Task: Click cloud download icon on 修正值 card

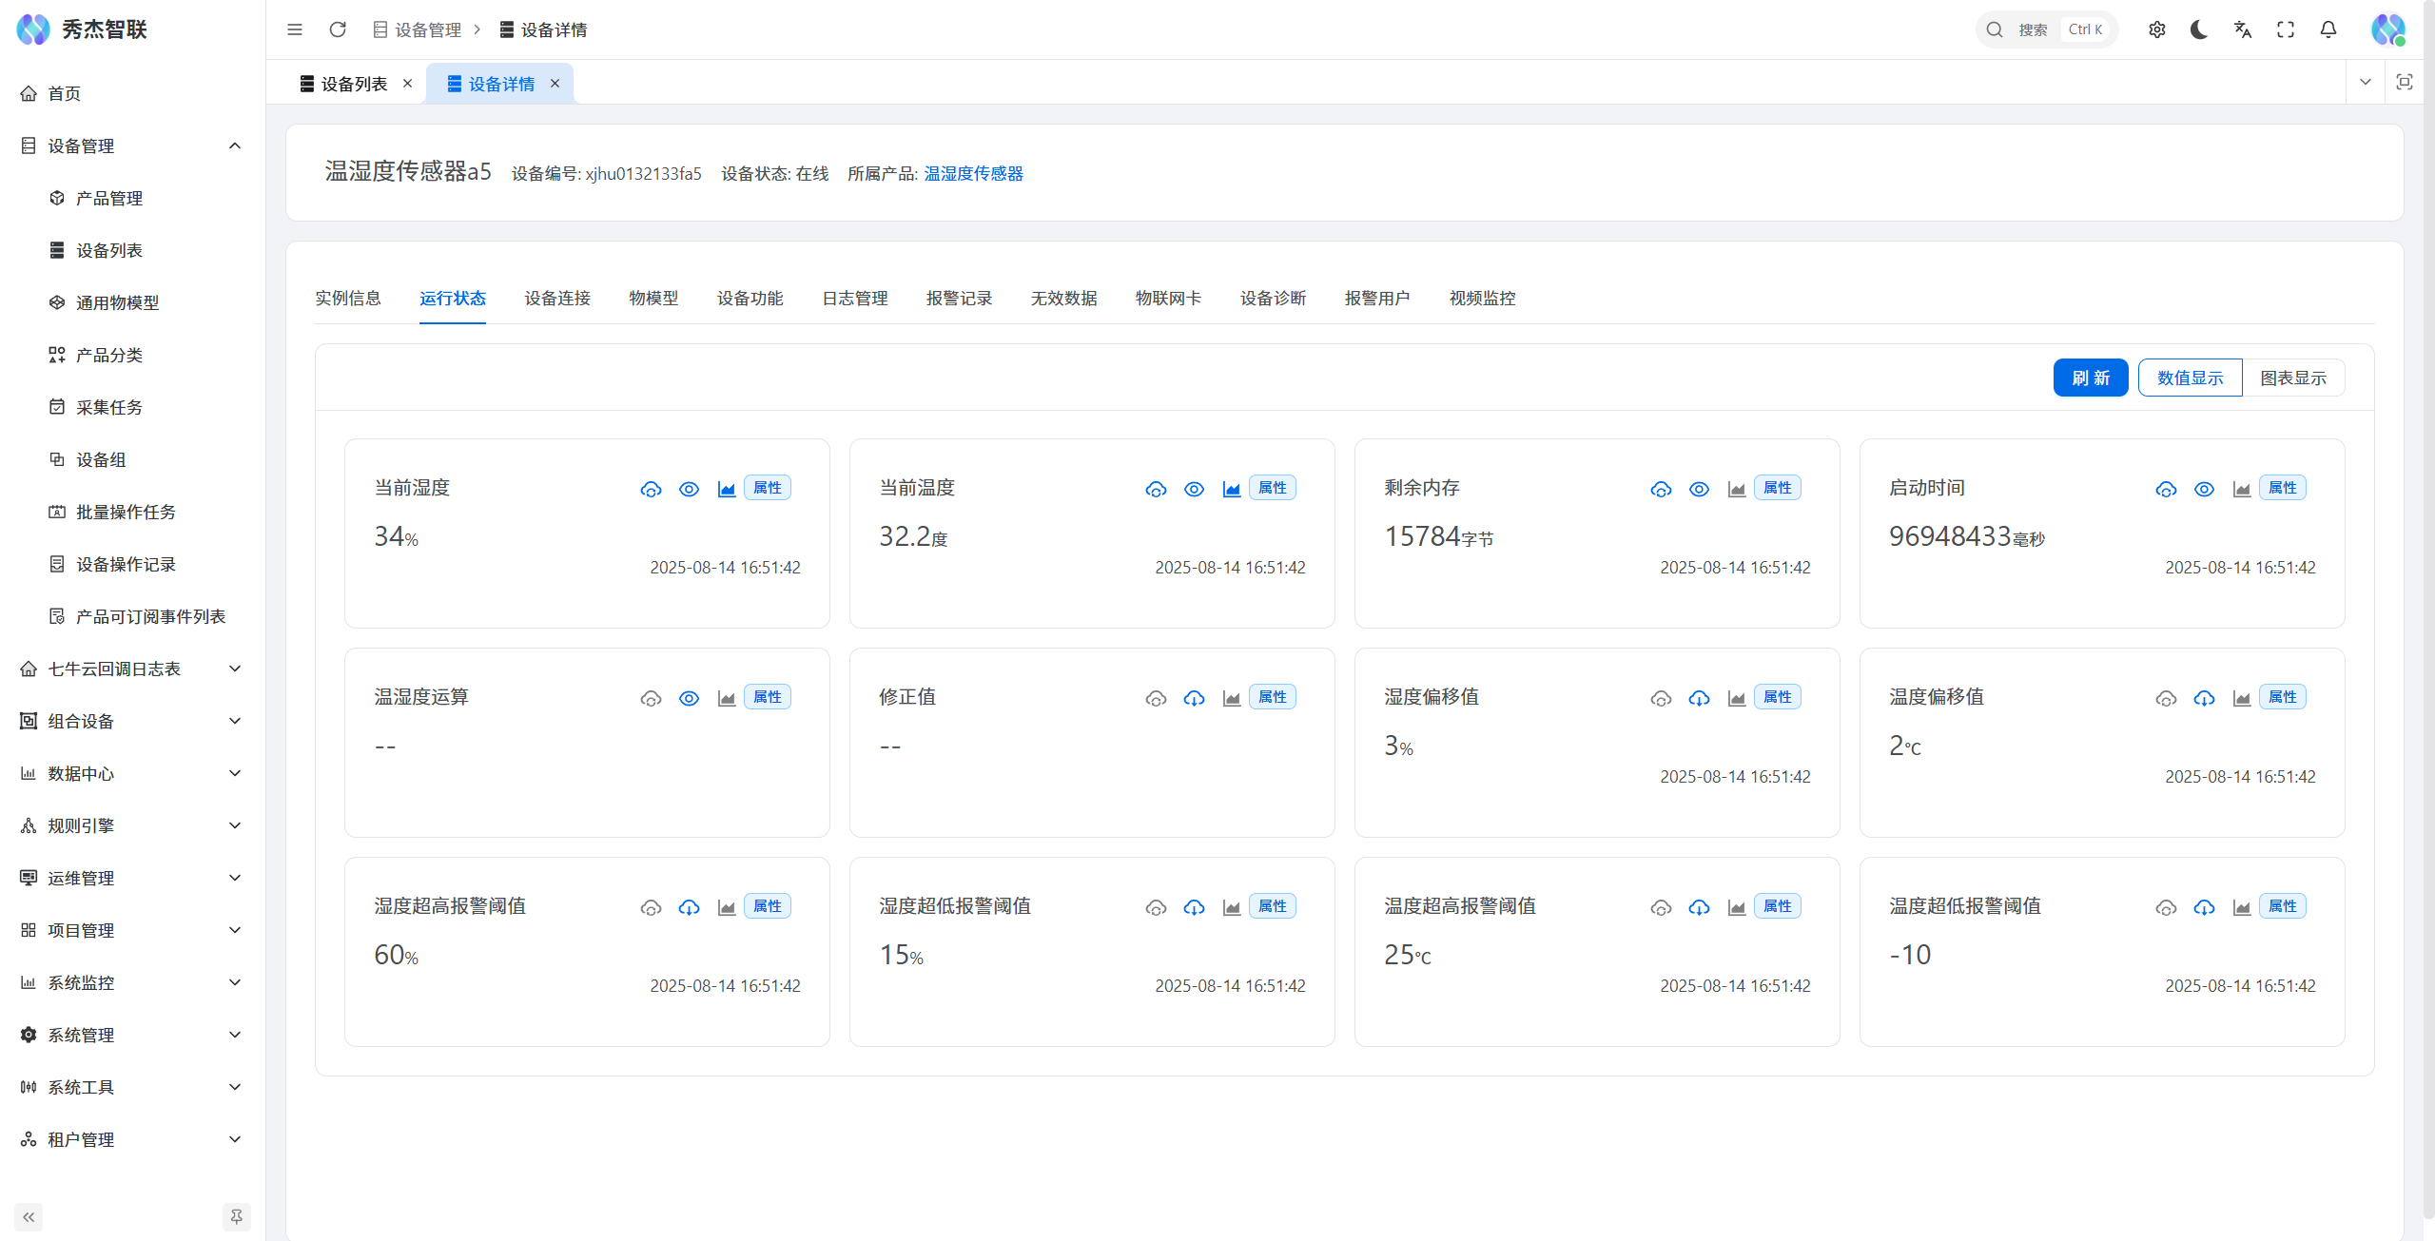Action: (x=1194, y=698)
